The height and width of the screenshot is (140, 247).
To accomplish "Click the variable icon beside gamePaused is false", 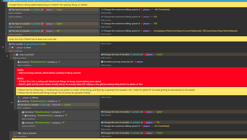I will pos(10,44).
